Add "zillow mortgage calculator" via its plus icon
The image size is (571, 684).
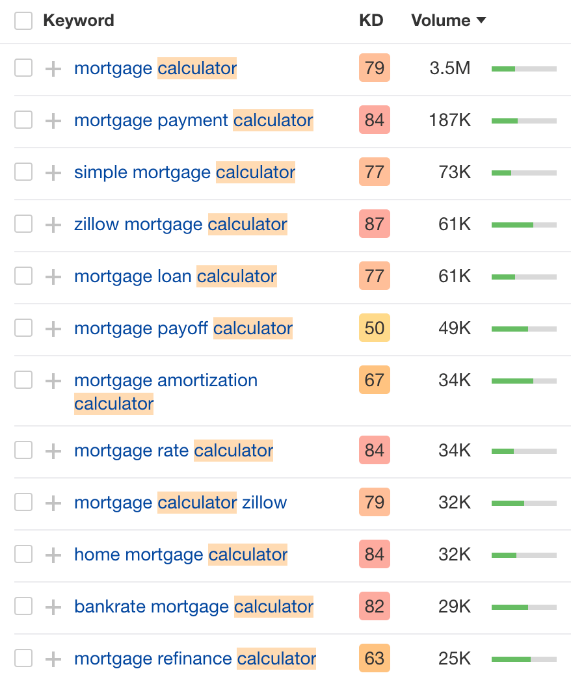53,224
